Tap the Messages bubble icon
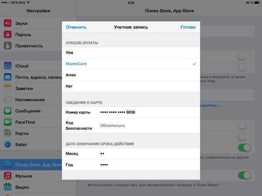Image resolution: width=262 pixels, height=196 pixels. tap(8, 111)
